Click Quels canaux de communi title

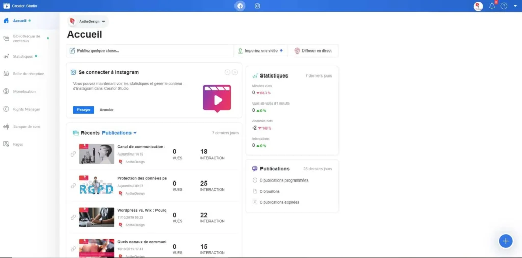(142, 242)
